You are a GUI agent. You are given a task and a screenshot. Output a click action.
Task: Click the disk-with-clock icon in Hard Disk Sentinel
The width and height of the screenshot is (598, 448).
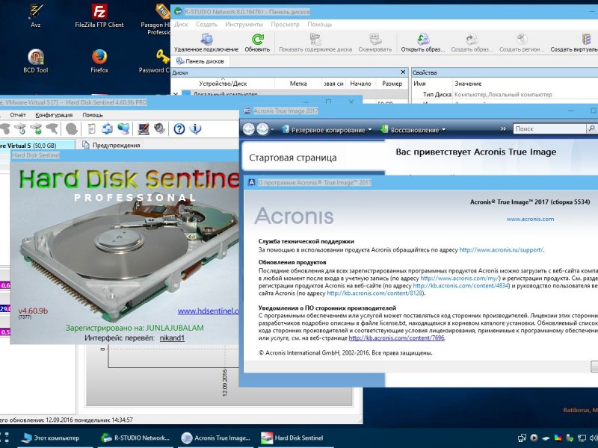pyautogui.click(x=20, y=129)
